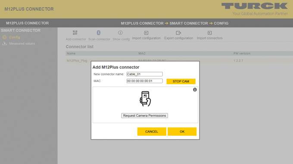Click SMART CONNECTOR in the breadcrumb
Viewport: 293px width, 164px height.
(x=189, y=23)
